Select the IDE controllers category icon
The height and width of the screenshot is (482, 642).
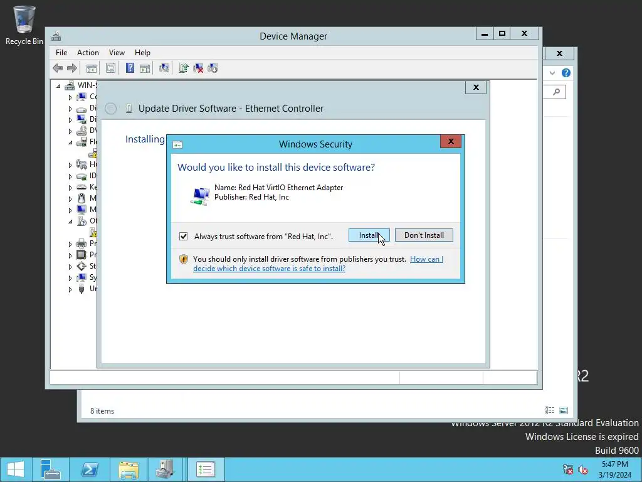tap(82, 176)
